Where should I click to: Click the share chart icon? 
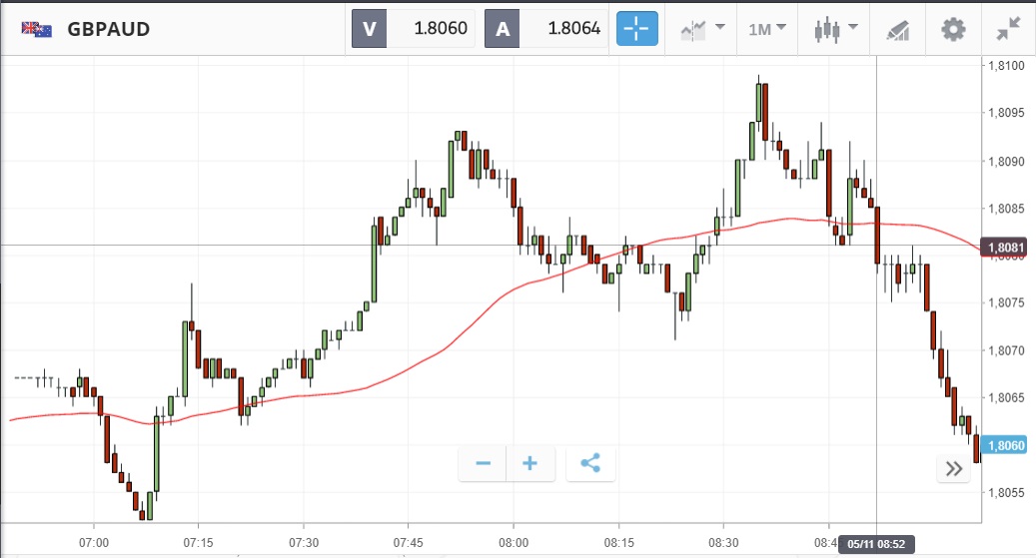[590, 463]
